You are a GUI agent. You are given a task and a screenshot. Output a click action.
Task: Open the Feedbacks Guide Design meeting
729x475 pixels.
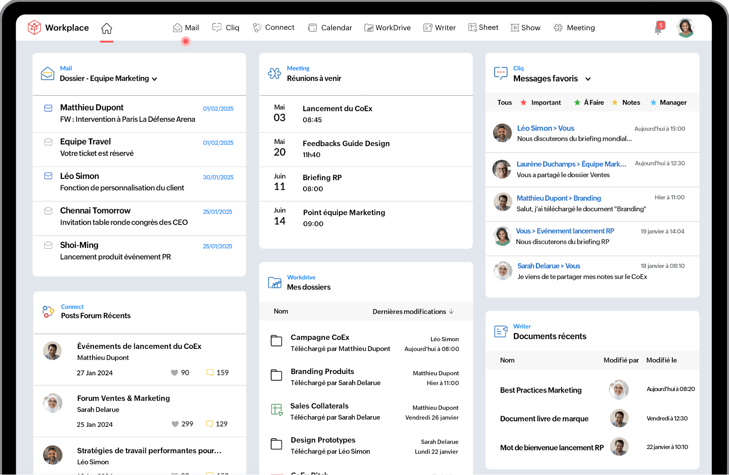[366, 149]
